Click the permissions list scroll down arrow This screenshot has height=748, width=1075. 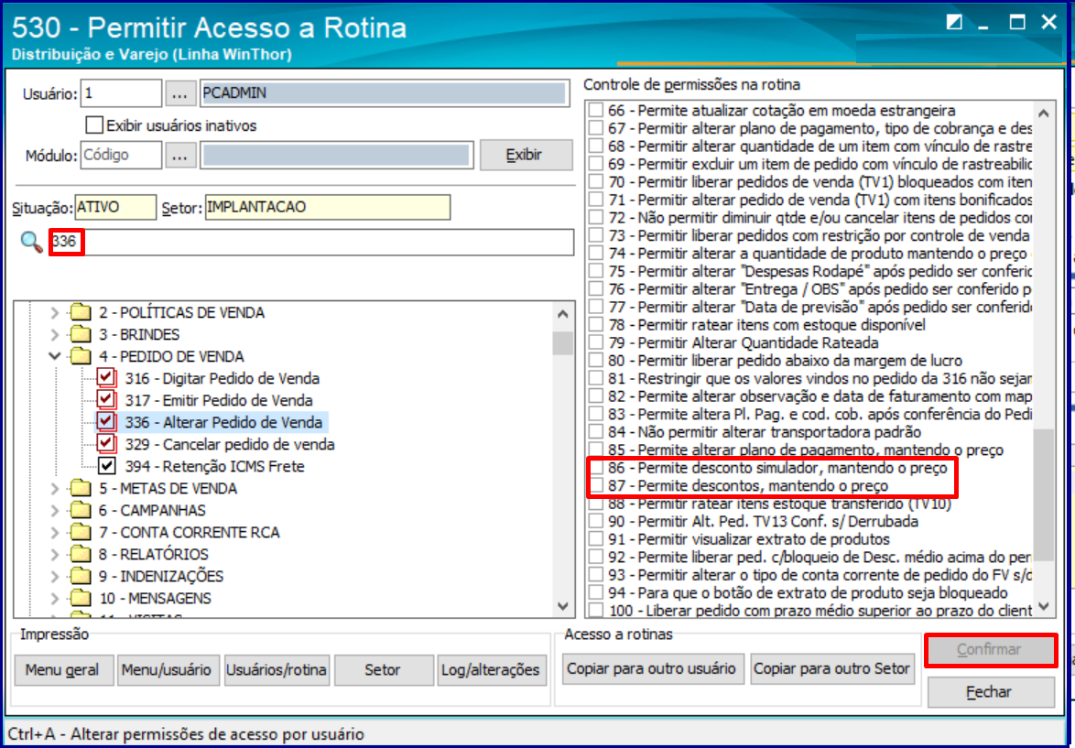point(1044,607)
